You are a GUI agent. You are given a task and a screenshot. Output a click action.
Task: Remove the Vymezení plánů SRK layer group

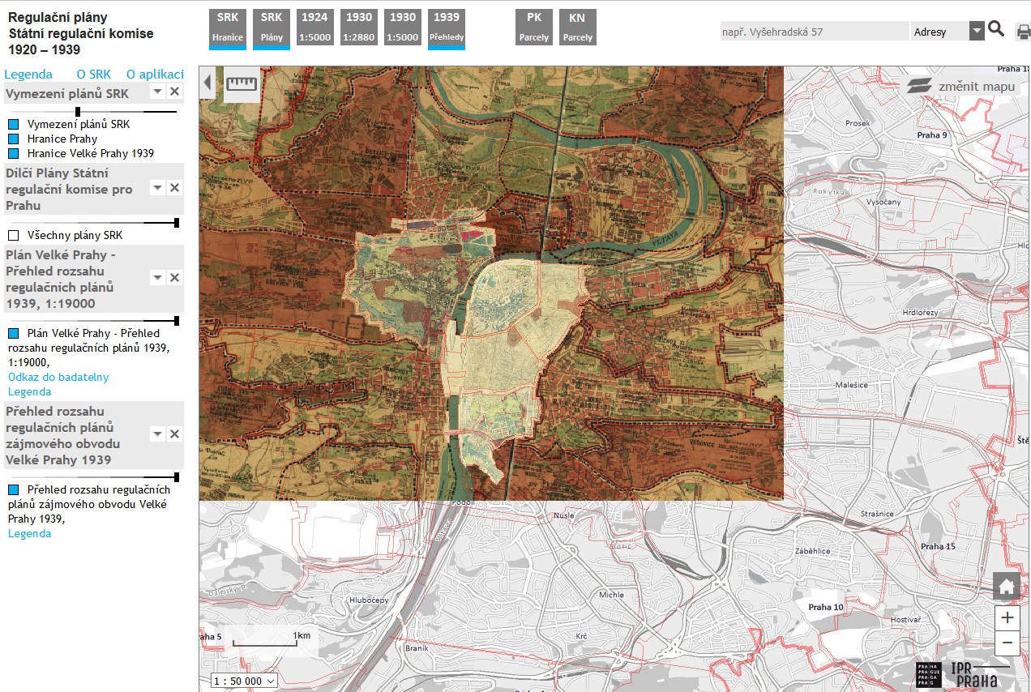[x=174, y=92]
